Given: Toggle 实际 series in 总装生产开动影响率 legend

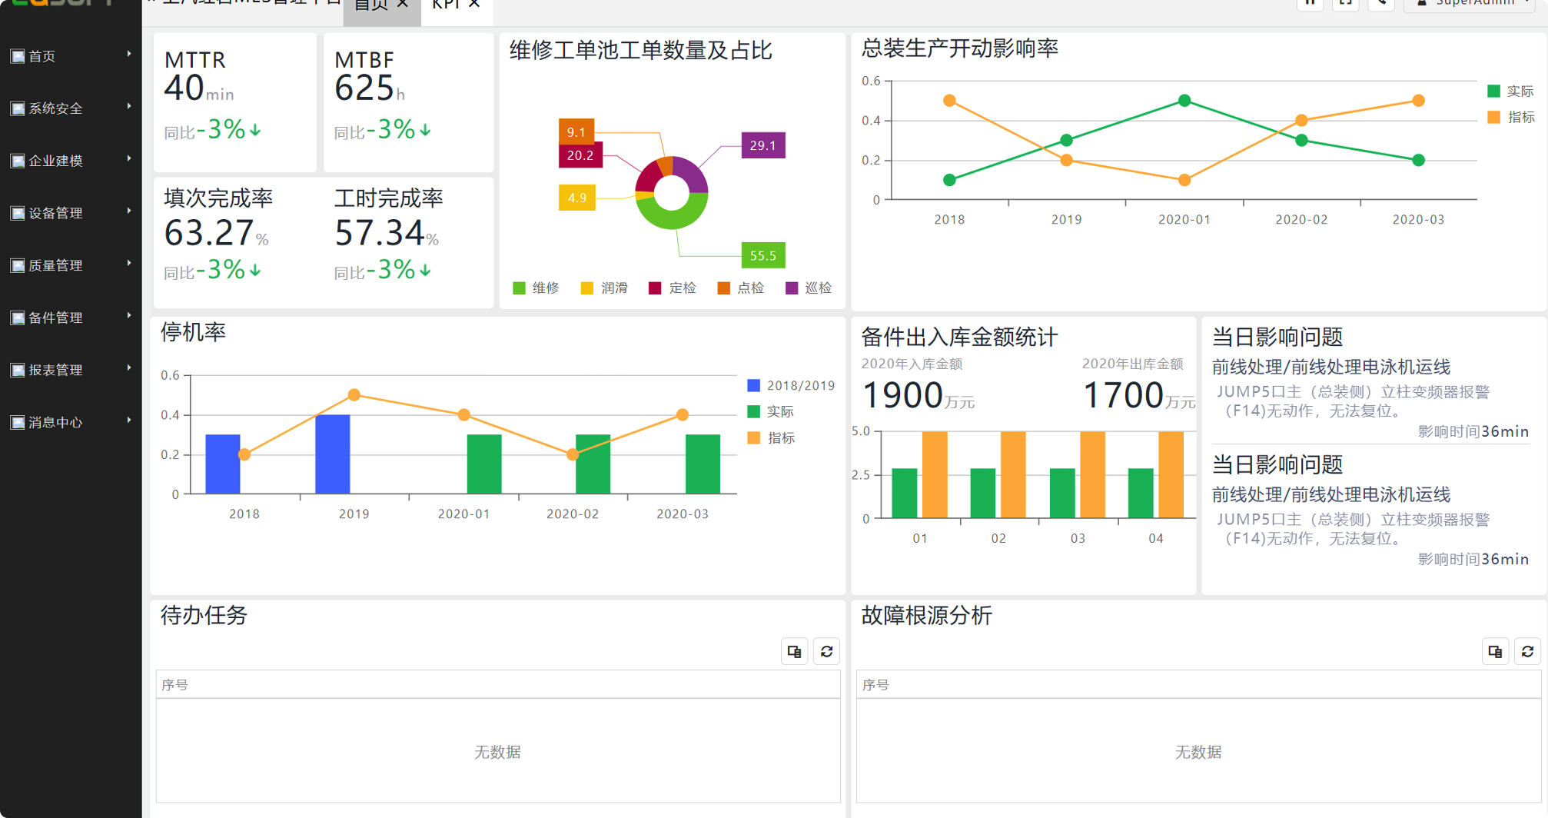Looking at the screenshot, I should (1510, 91).
